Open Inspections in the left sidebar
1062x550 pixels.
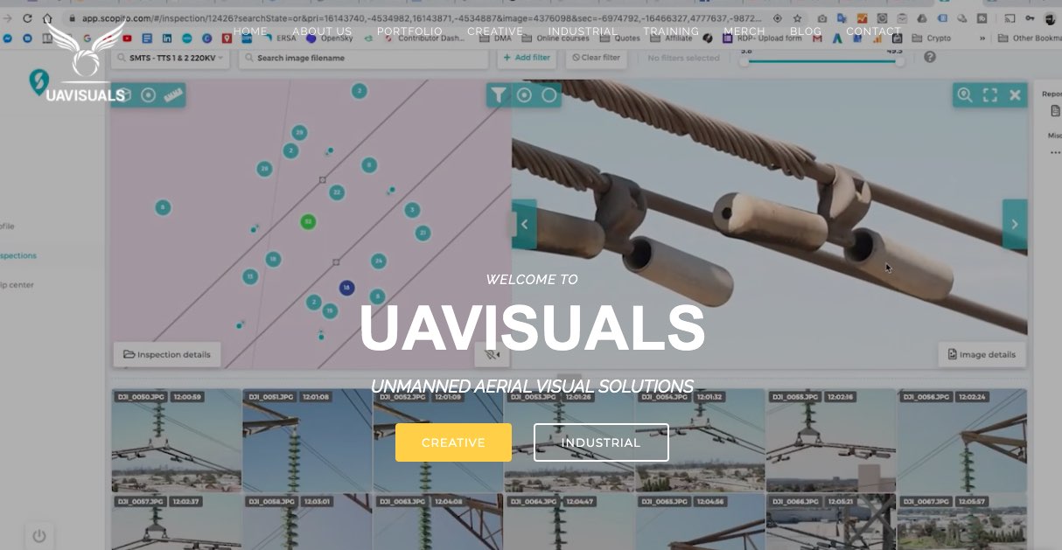click(x=17, y=255)
